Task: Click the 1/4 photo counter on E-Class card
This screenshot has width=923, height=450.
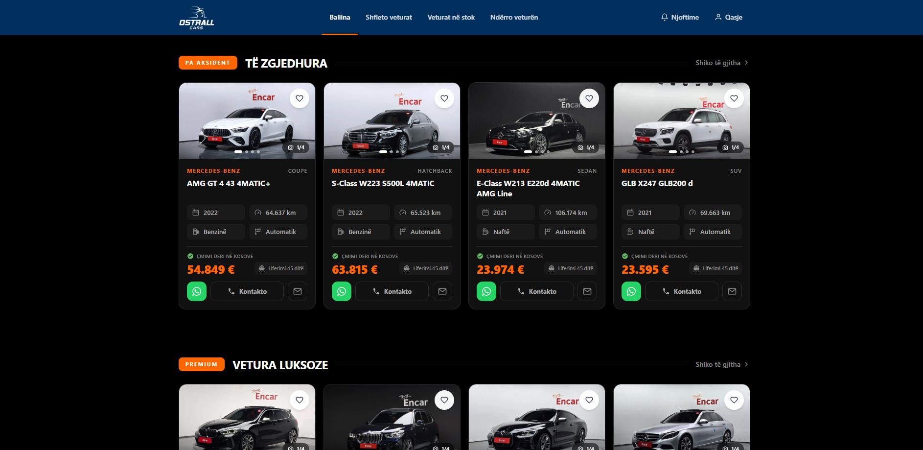Action: pyautogui.click(x=586, y=147)
